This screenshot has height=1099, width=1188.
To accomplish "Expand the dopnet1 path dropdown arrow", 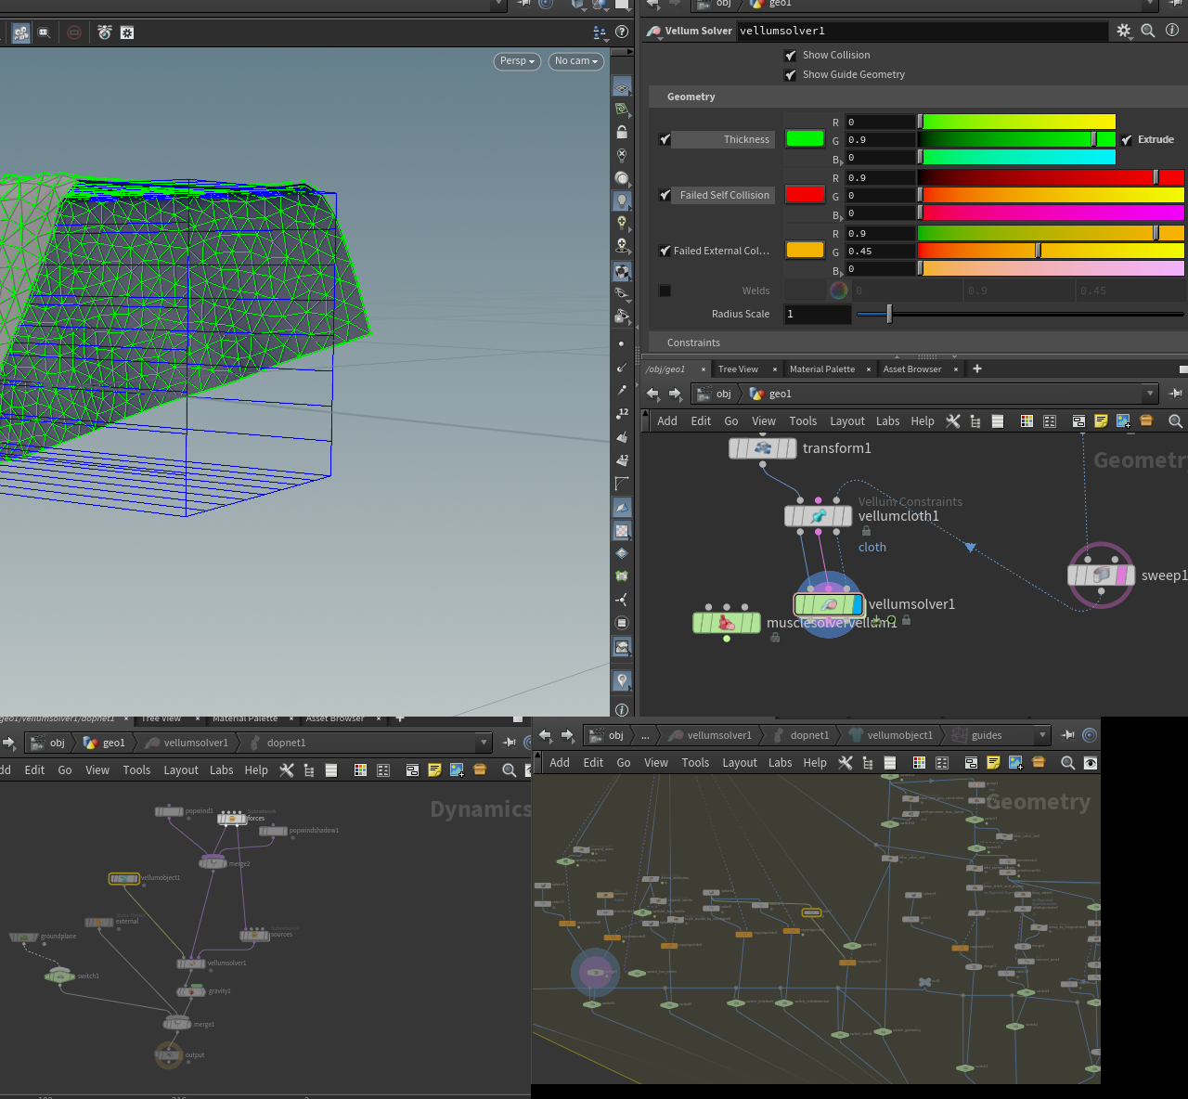I will [484, 743].
